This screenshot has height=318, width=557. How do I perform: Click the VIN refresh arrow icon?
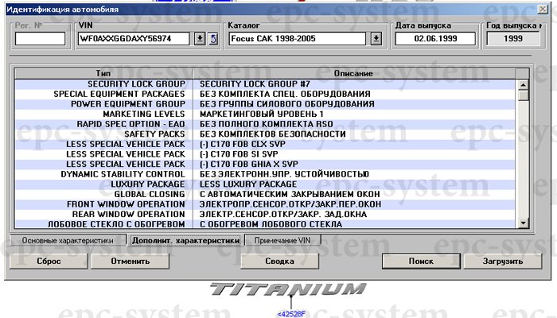click(x=213, y=39)
